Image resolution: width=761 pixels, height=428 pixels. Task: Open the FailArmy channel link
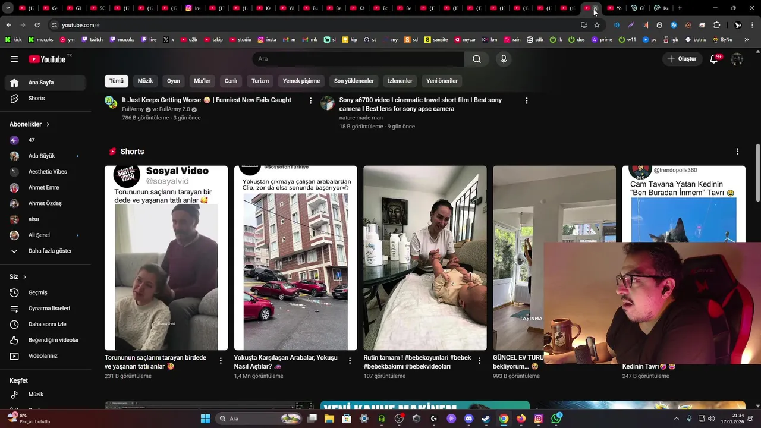tap(133, 109)
